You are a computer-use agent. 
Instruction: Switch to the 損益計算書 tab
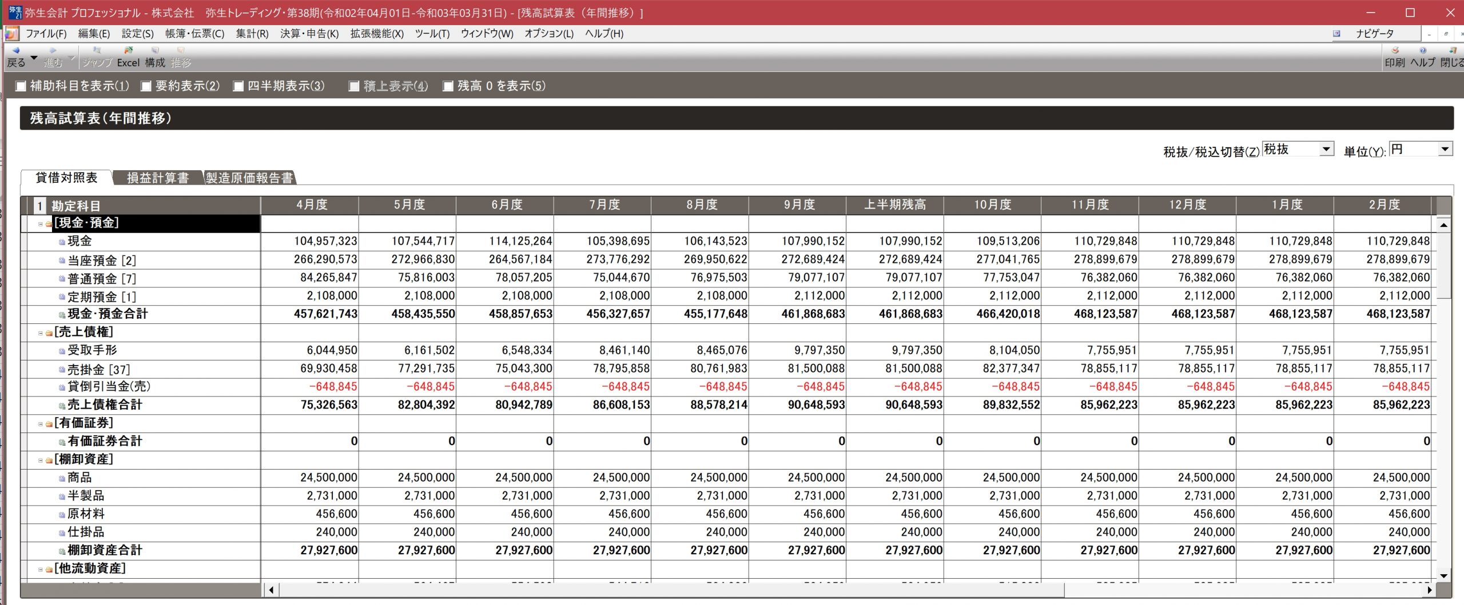coord(158,178)
